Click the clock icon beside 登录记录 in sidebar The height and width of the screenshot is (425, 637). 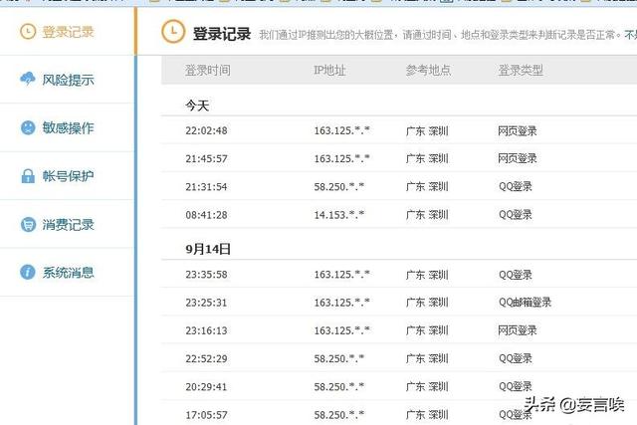click(x=28, y=32)
